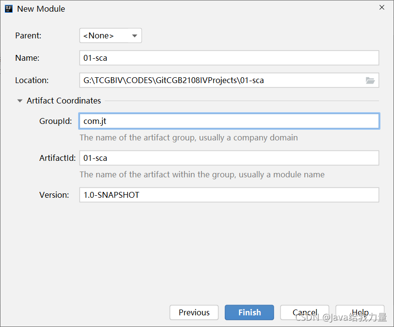The width and height of the screenshot is (394, 327).
Task: Open the Parent <None> dropdown
Action: pos(111,35)
